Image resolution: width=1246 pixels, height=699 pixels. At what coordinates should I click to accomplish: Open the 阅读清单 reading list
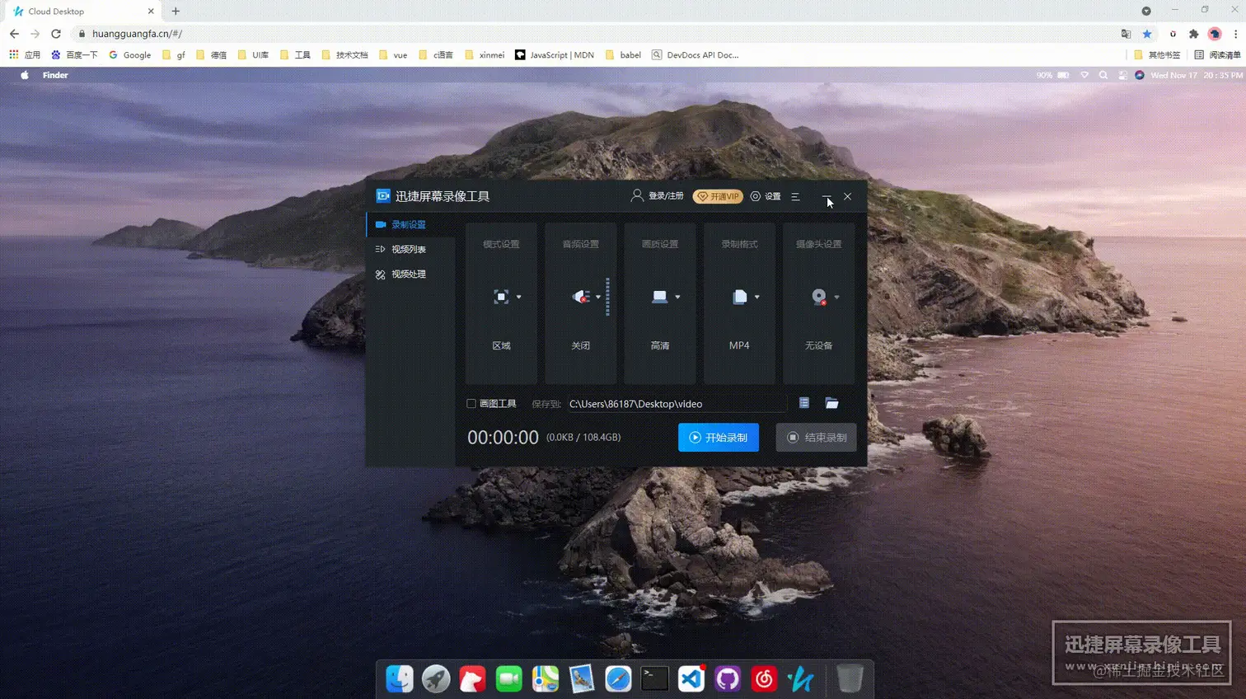point(1217,55)
